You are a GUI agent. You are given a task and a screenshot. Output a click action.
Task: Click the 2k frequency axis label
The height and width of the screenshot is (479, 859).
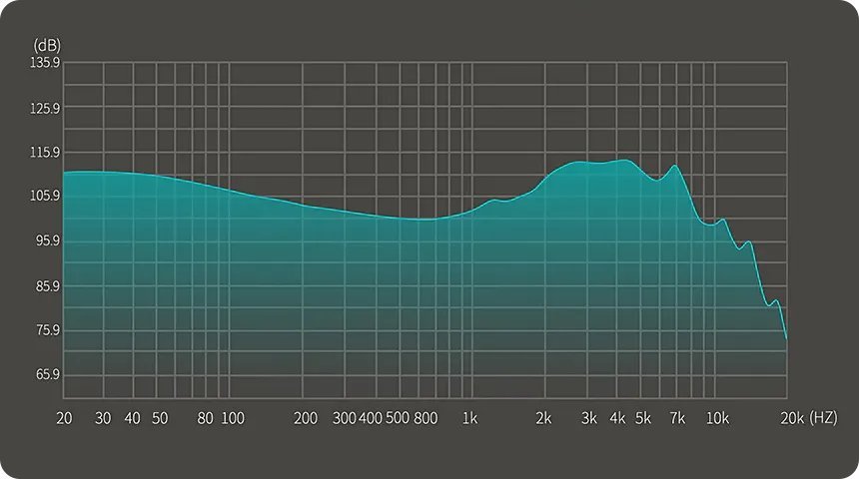pyautogui.click(x=544, y=418)
